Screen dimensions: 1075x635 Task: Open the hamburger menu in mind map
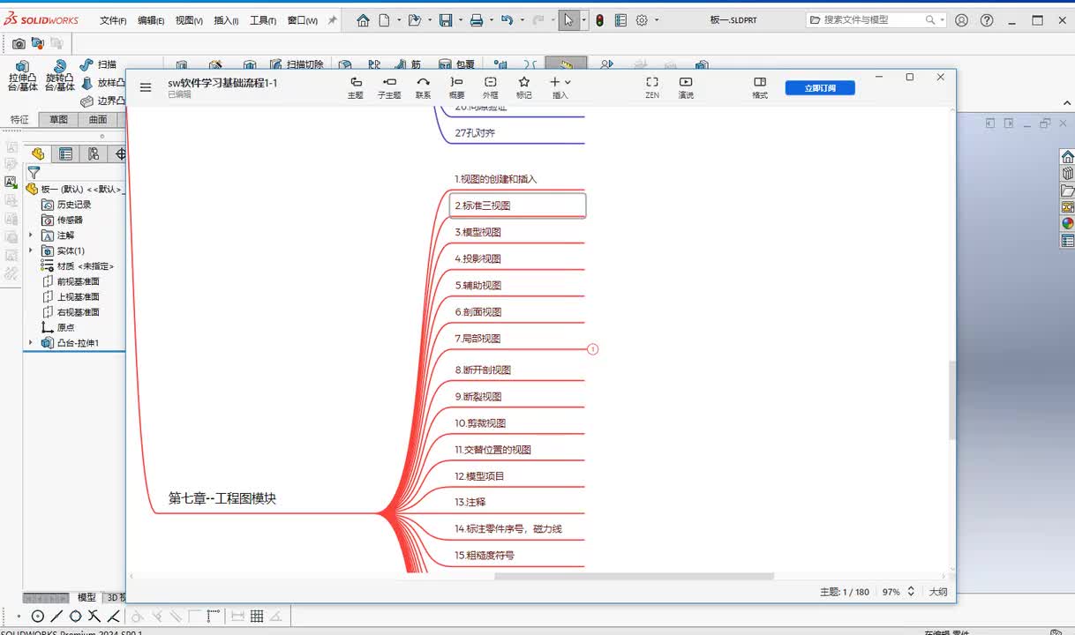tap(146, 87)
